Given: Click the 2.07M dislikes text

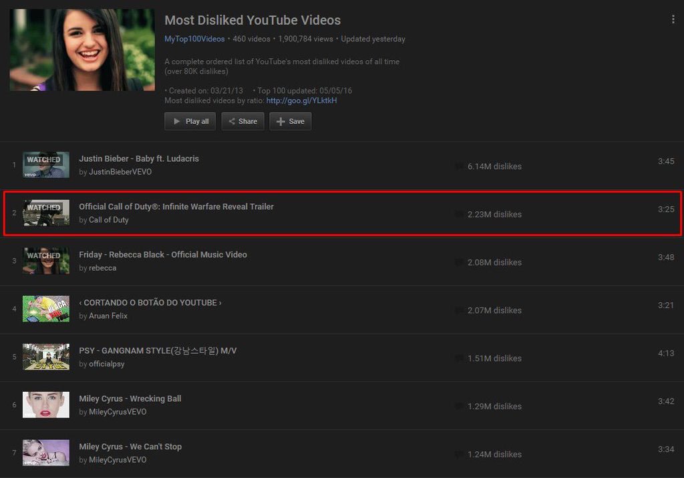Looking at the screenshot, I should pos(494,310).
